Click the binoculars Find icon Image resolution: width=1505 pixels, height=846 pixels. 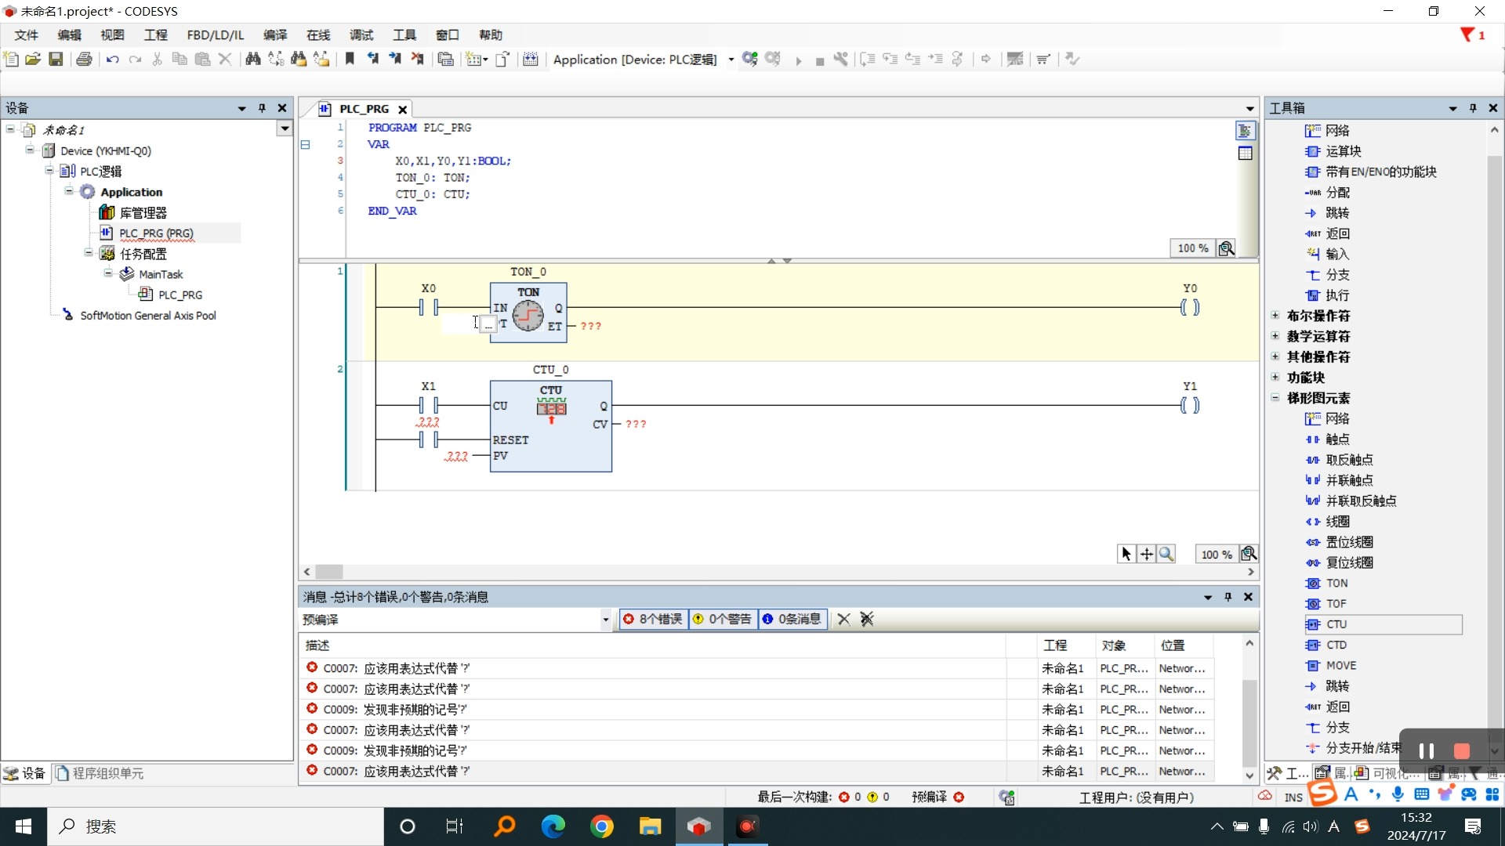252,60
